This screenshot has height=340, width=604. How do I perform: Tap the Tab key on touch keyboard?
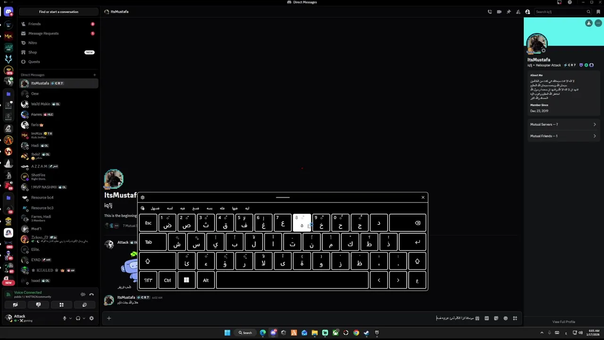[153, 242]
